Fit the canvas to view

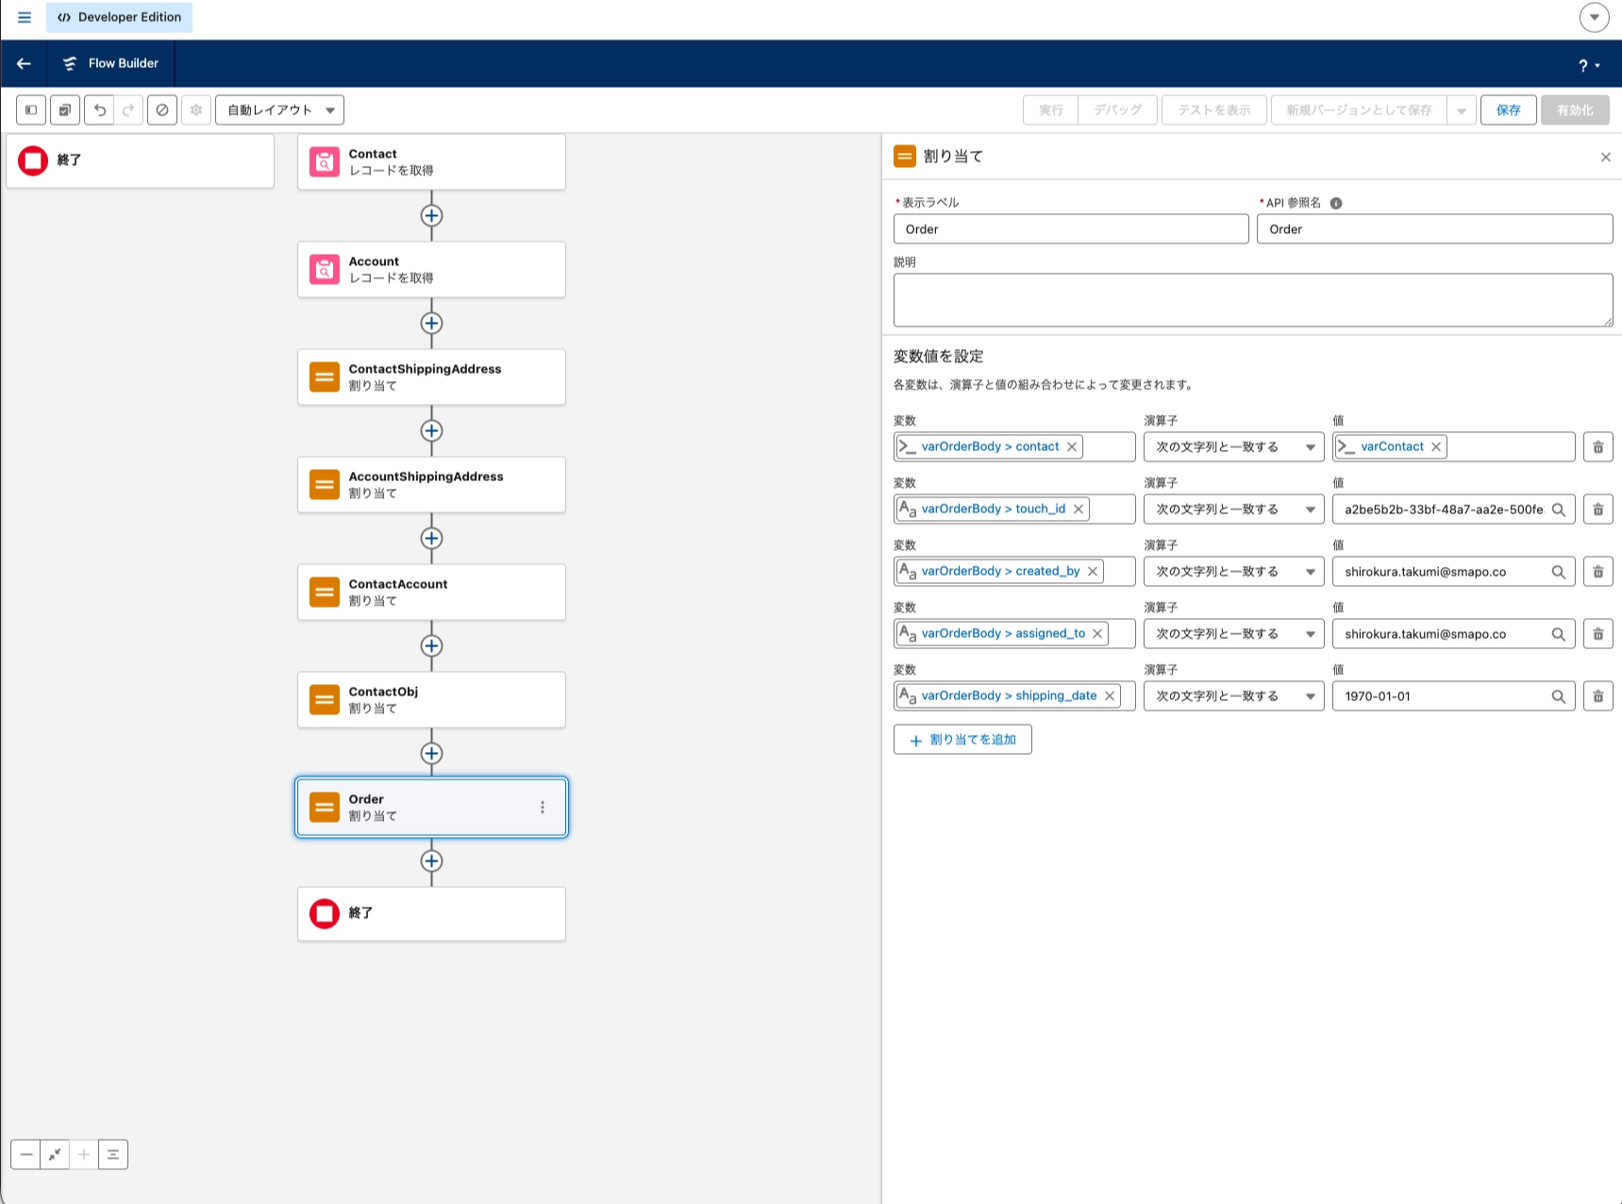pos(56,1154)
